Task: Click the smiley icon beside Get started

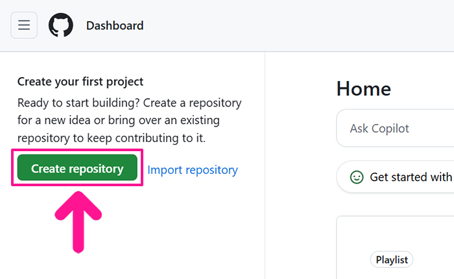Action: [x=356, y=177]
